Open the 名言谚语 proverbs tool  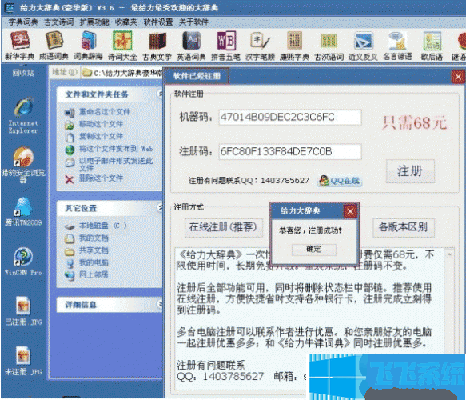(397, 46)
